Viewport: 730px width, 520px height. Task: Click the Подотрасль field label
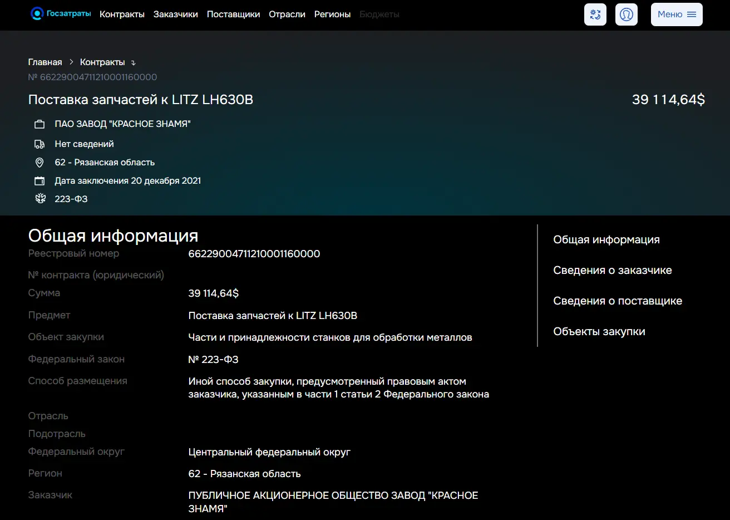pos(57,434)
